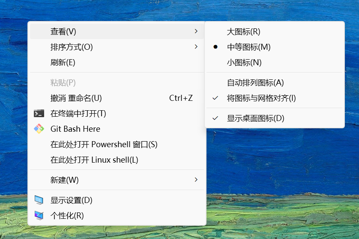The height and width of the screenshot is (239, 359).
Task: Select 大图标(R) large icons option
Action: [x=274, y=32]
